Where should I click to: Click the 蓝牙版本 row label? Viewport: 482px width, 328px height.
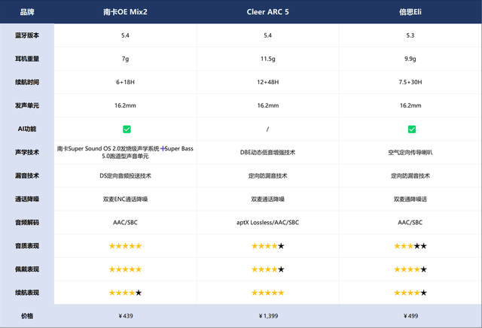(x=27, y=35)
